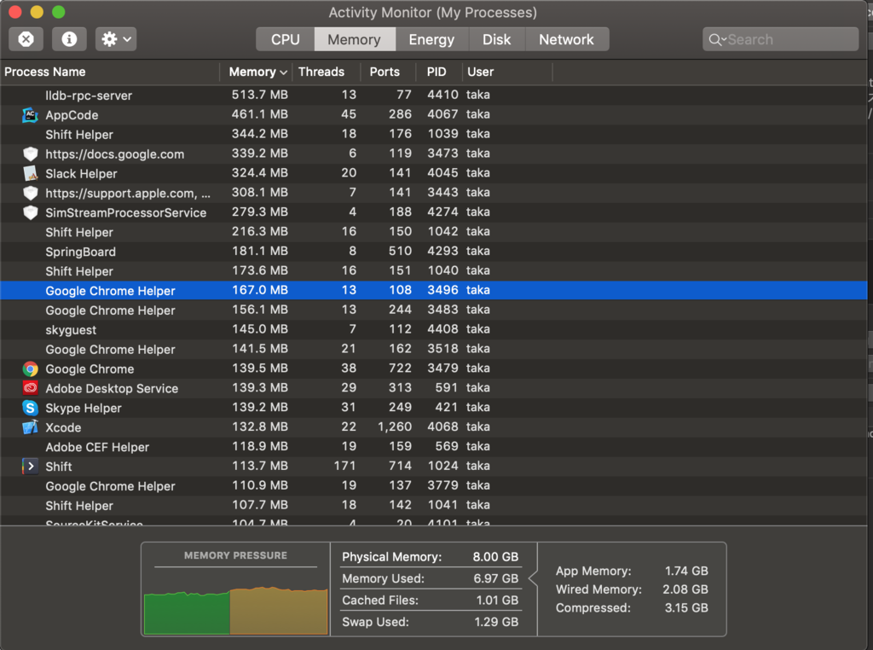The image size is (873, 650).
Task: Click the Memory Pressure graph
Action: coord(235,609)
